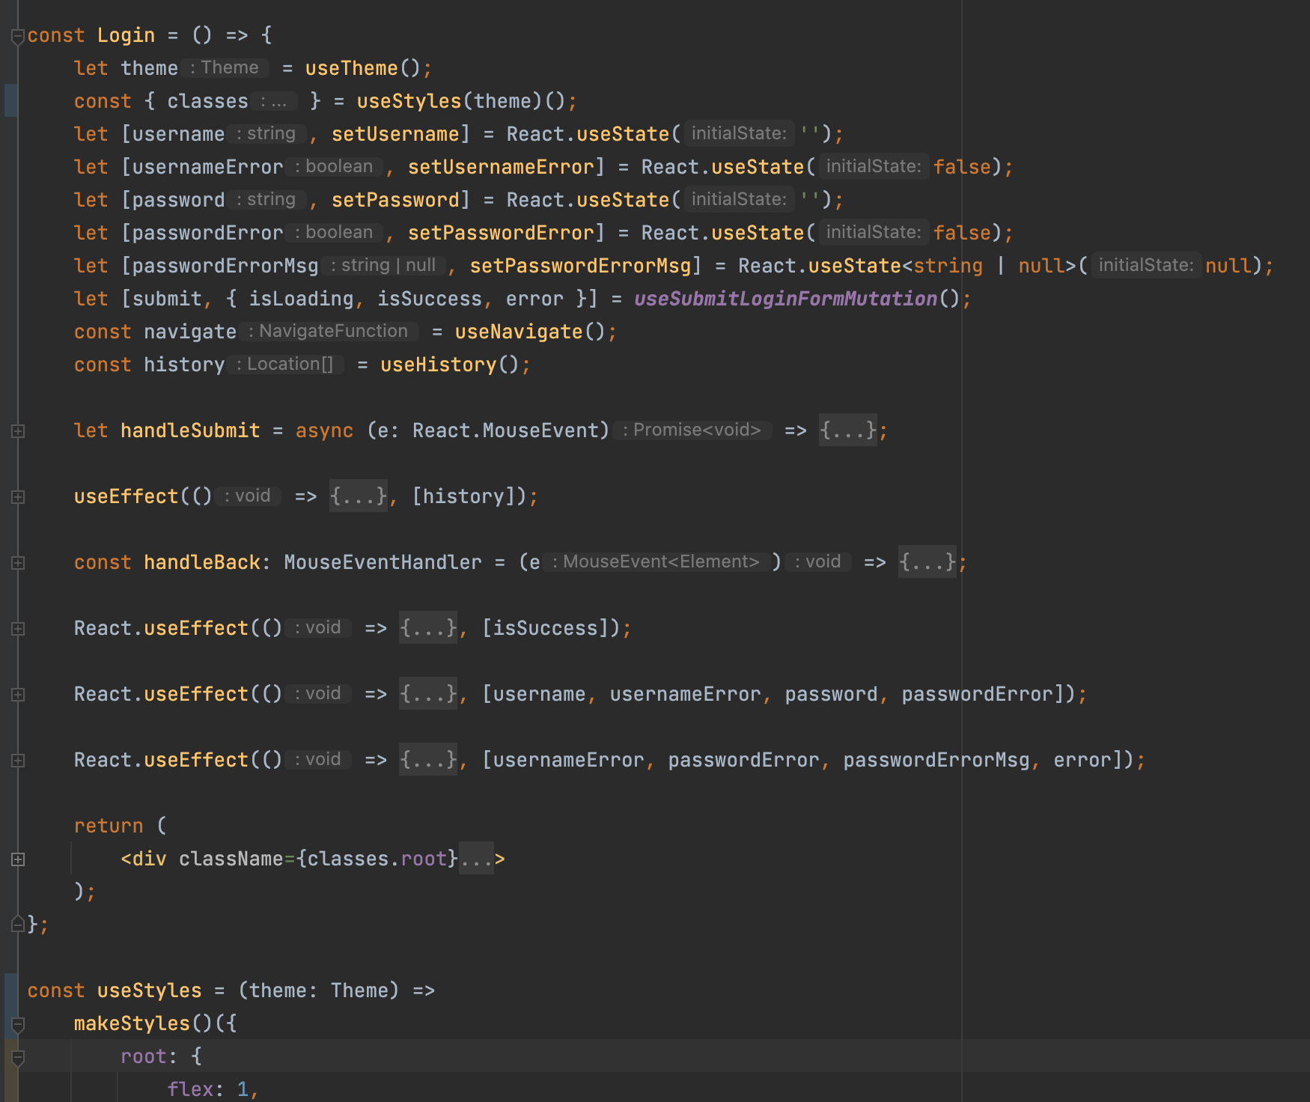Click the Promise<void> inlay hint
Screen dimensions: 1310x1102
click(x=692, y=430)
